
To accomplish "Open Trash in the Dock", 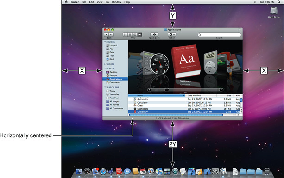I will tap(267, 171).
